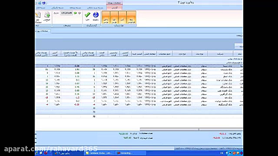Select the بانک انصار row

(139, 76)
